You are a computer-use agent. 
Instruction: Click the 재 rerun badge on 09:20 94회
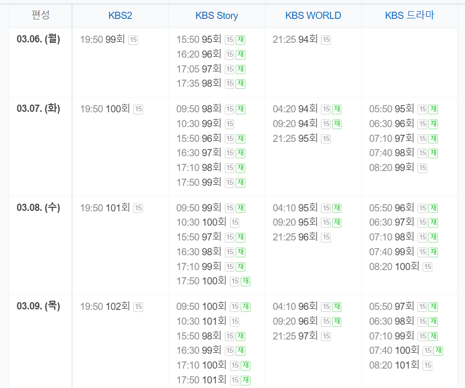point(337,124)
